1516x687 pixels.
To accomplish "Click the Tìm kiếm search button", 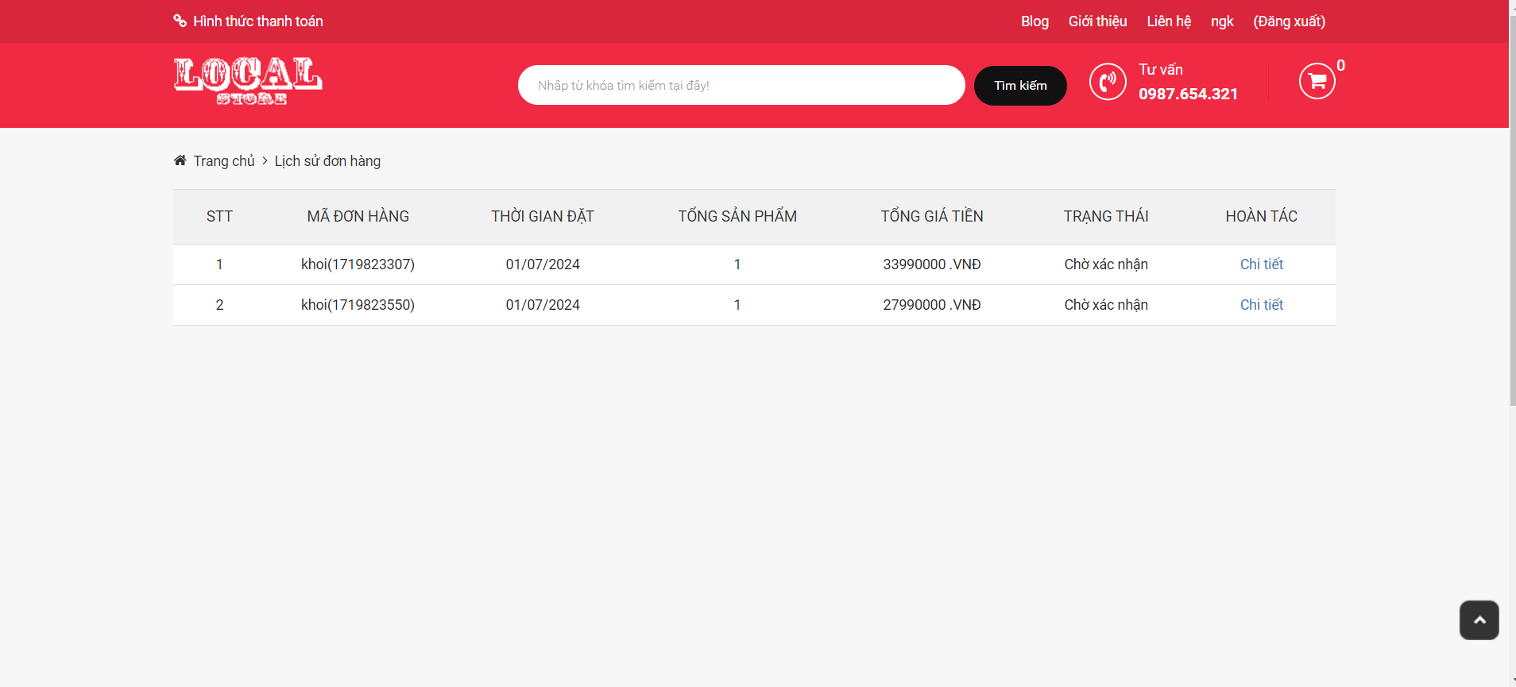I will point(1020,85).
